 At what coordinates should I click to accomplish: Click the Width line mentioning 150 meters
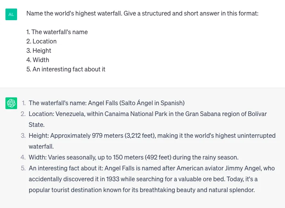pyautogui.click(x=134, y=157)
